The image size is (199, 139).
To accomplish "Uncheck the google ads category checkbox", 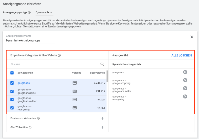I will tap(12, 83).
